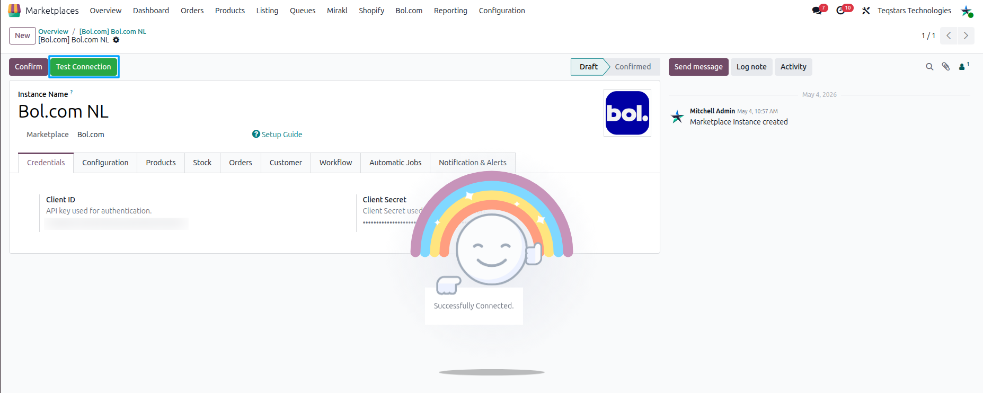Screen dimensions: 983x393
Task: Switch to the Automatic Jobs tab
Action: 395,163
